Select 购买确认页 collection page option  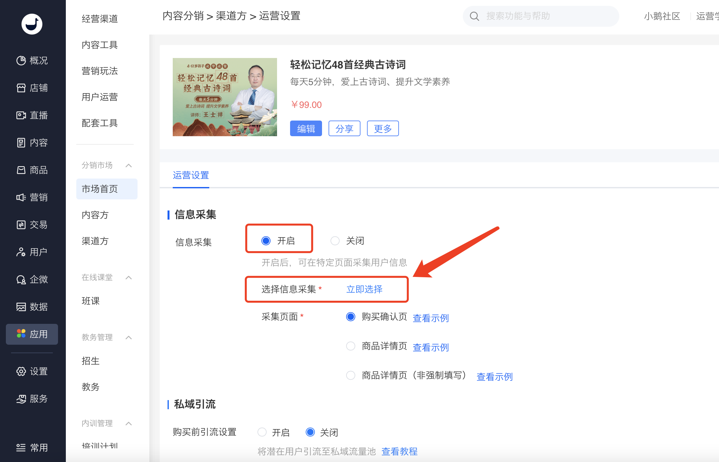[x=351, y=317]
